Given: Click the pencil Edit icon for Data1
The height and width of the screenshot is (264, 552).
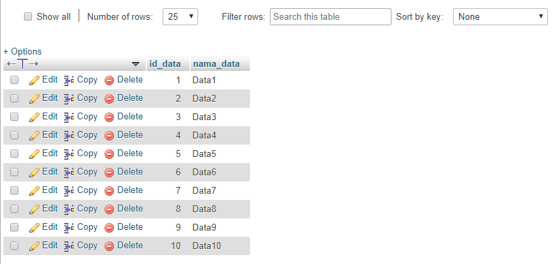Looking at the screenshot, I should click(34, 80).
